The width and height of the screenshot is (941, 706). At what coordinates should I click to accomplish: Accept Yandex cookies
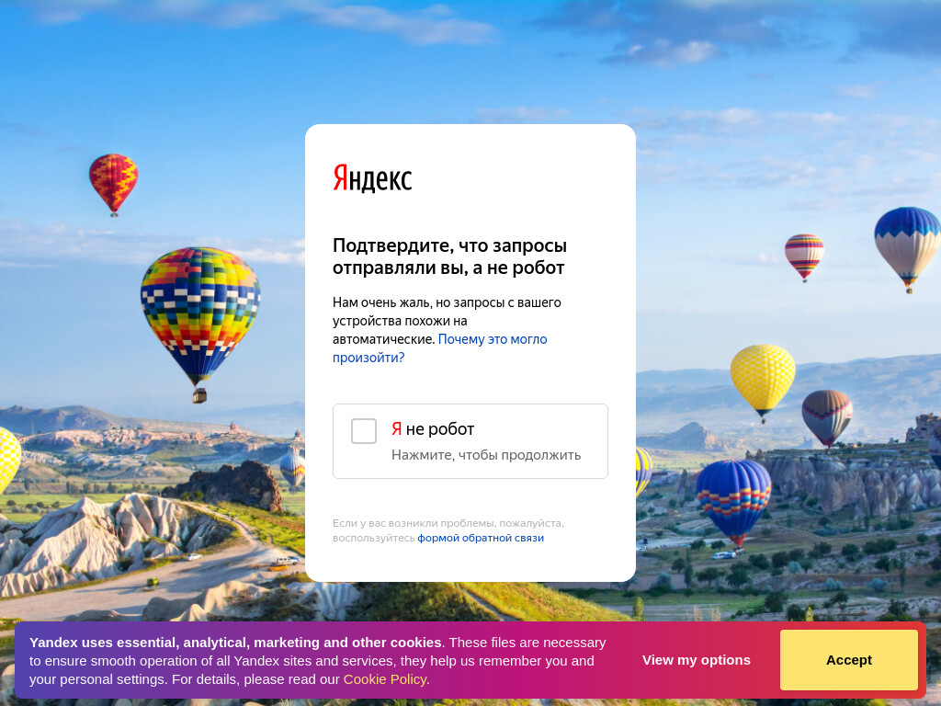[848, 660]
